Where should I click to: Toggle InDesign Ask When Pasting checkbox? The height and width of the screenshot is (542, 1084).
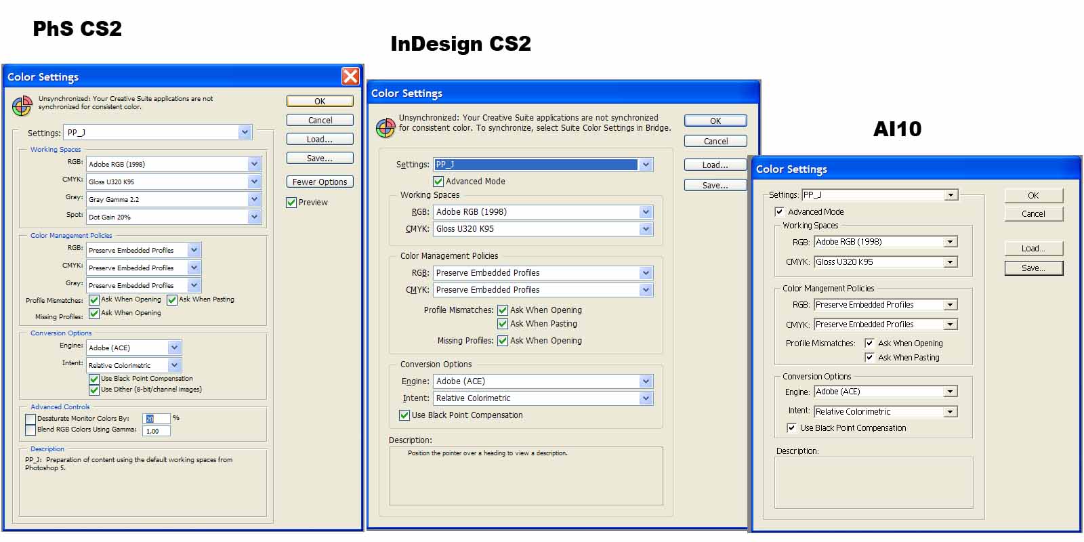pyautogui.click(x=503, y=324)
